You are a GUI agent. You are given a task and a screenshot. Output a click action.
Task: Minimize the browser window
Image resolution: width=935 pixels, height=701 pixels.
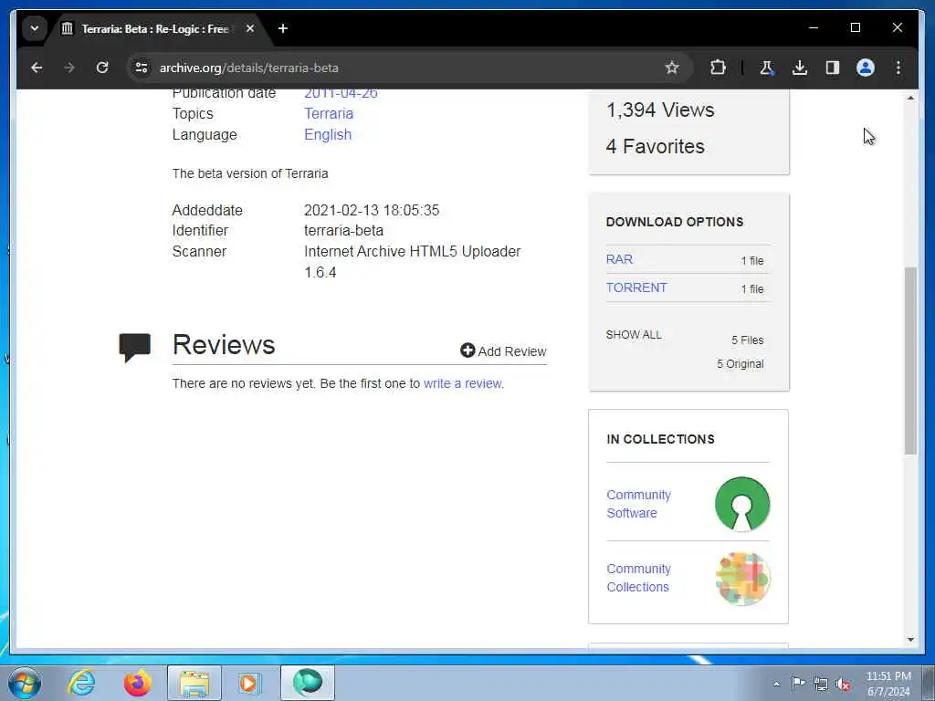pyautogui.click(x=814, y=27)
